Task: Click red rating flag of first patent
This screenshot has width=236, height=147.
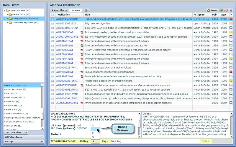Action: pyautogui.click(x=231, y=19)
